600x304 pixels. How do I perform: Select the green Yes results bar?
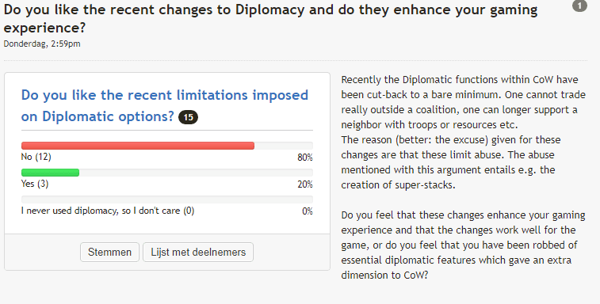(50, 173)
